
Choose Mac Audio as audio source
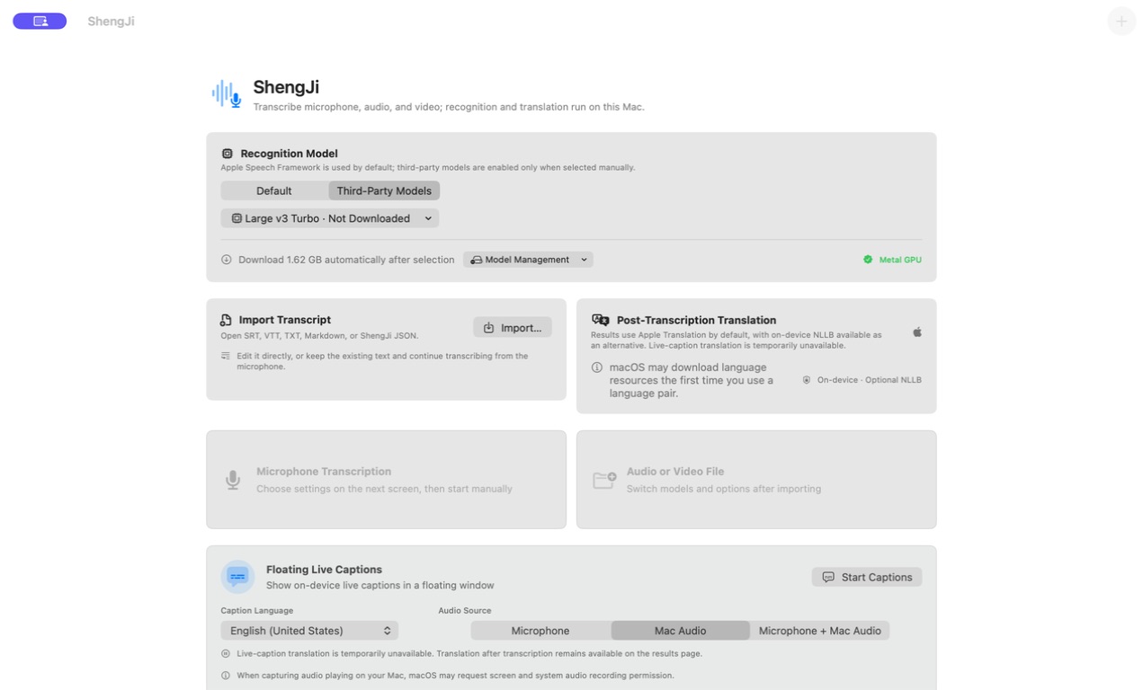680,631
